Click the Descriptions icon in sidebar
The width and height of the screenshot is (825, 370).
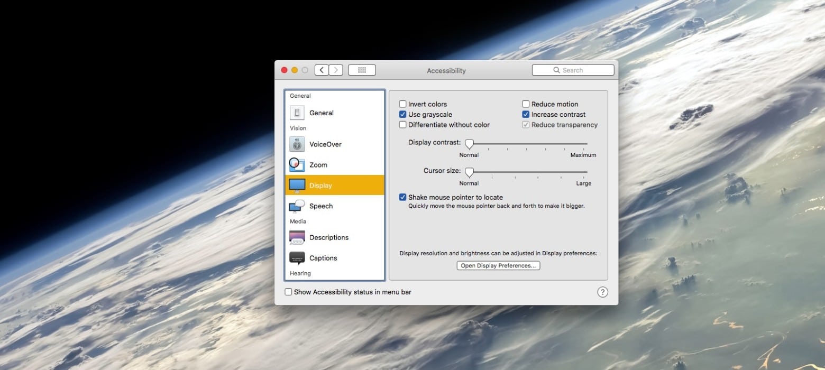[x=297, y=237]
